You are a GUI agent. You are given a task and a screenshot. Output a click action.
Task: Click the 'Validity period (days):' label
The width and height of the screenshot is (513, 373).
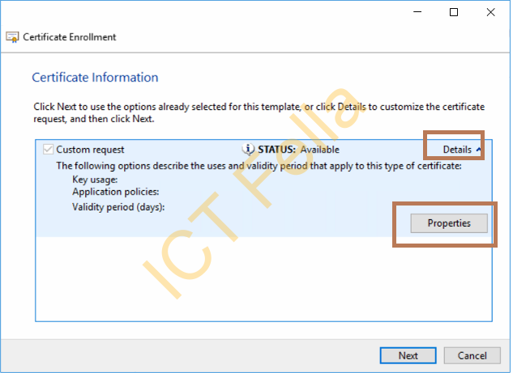(118, 207)
